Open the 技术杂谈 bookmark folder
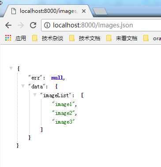Viewport: 161px width, 167px height. tap(48, 38)
